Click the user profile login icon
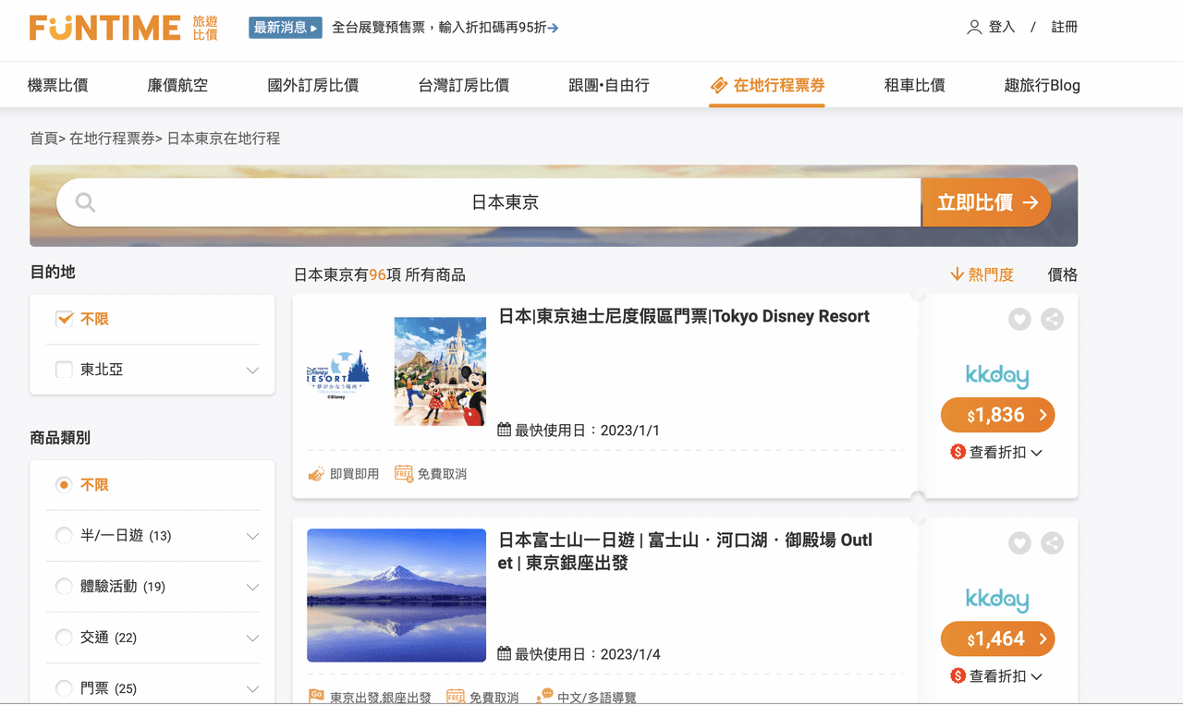 [x=974, y=28]
